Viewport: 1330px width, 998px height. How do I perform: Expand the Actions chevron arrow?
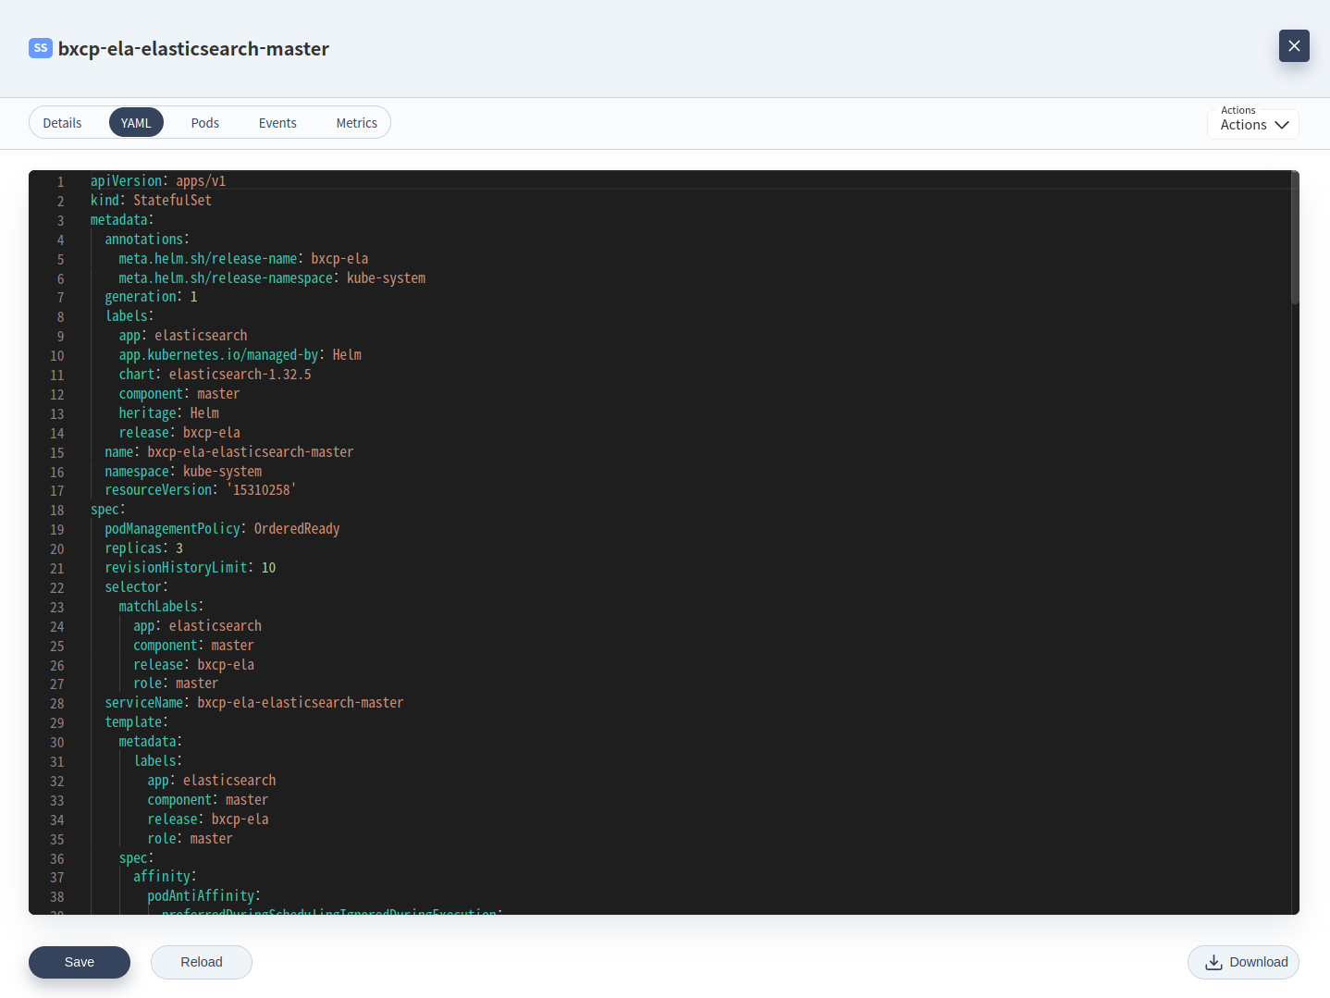pos(1282,125)
